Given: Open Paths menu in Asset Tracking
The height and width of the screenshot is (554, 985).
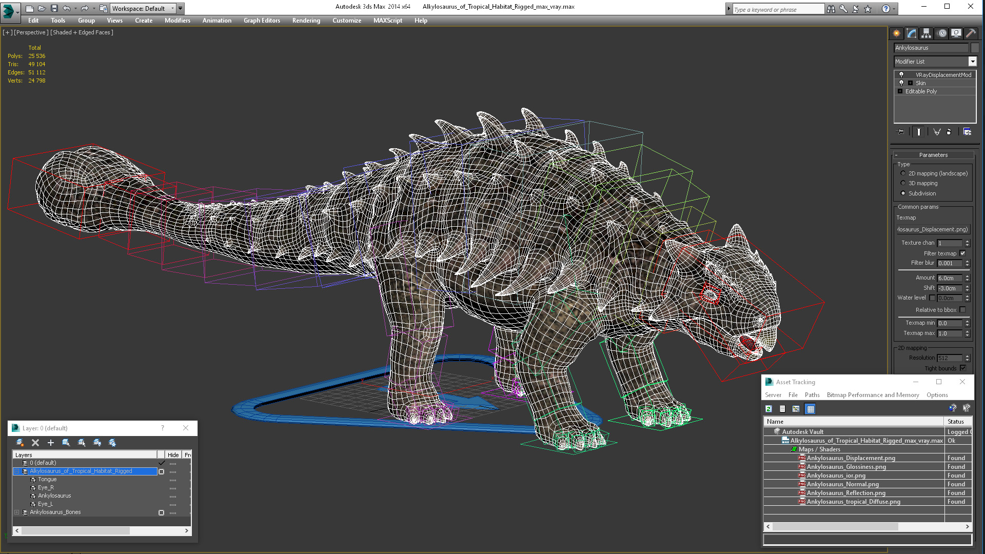Looking at the screenshot, I should (812, 395).
